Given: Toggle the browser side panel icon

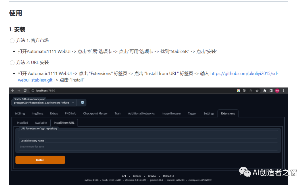Looking at the screenshot, I should point(271,91).
